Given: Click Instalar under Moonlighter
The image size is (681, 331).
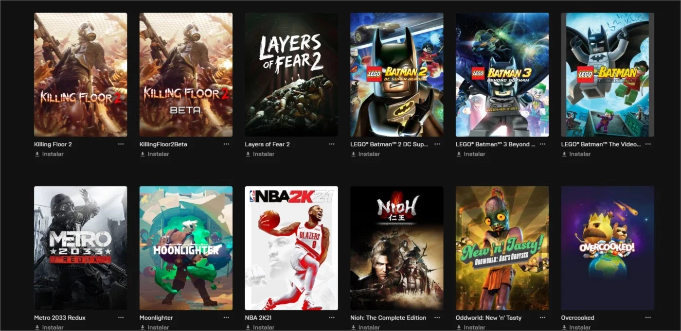Looking at the screenshot, I should pyautogui.click(x=155, y=328).
